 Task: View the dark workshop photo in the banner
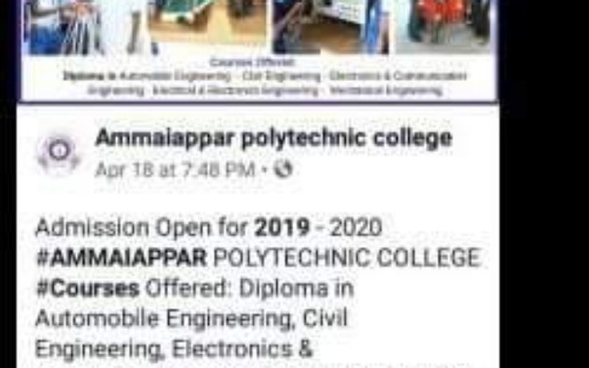(x=332, y=27)
